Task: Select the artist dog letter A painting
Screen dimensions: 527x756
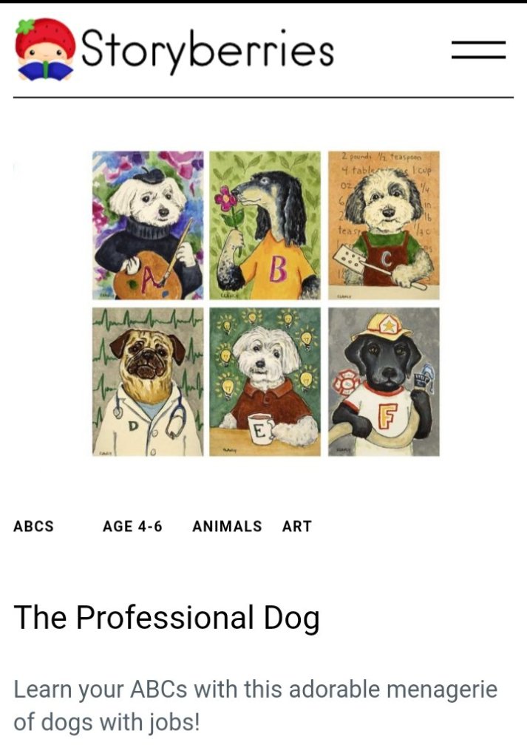Action: (148, 225)
